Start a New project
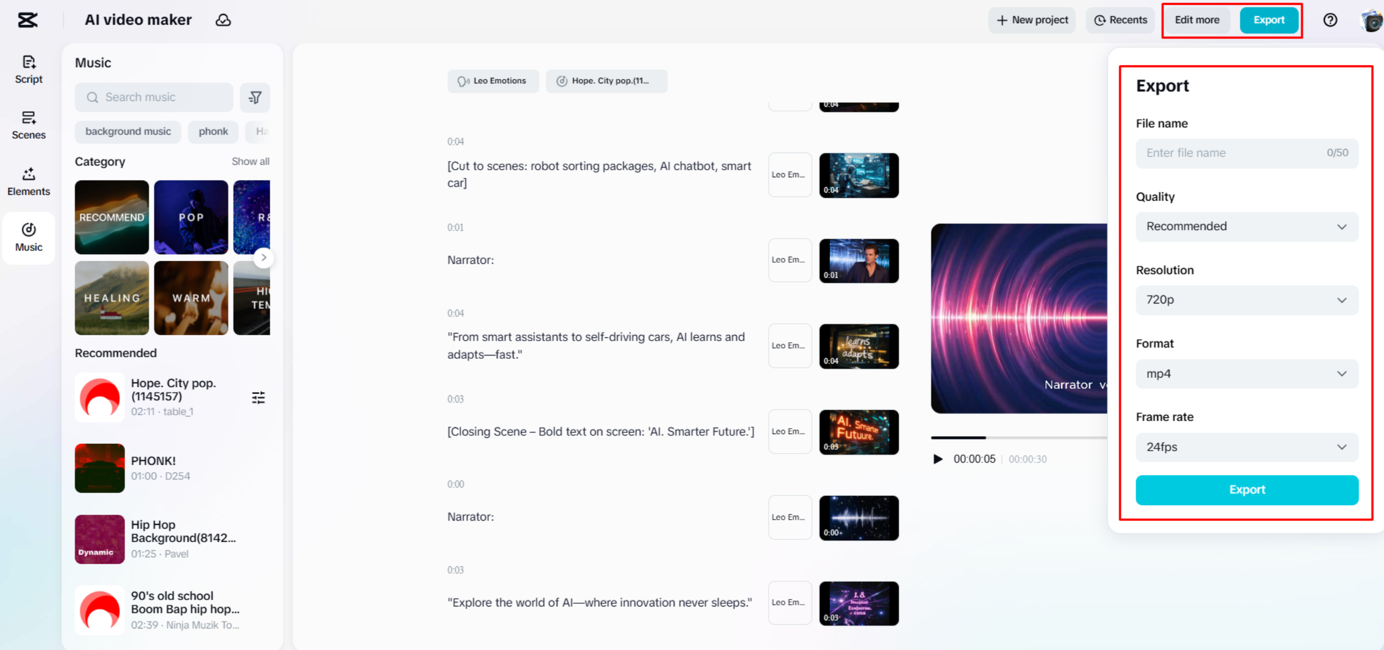The image size is (1384, 650). pos(1032,20)
